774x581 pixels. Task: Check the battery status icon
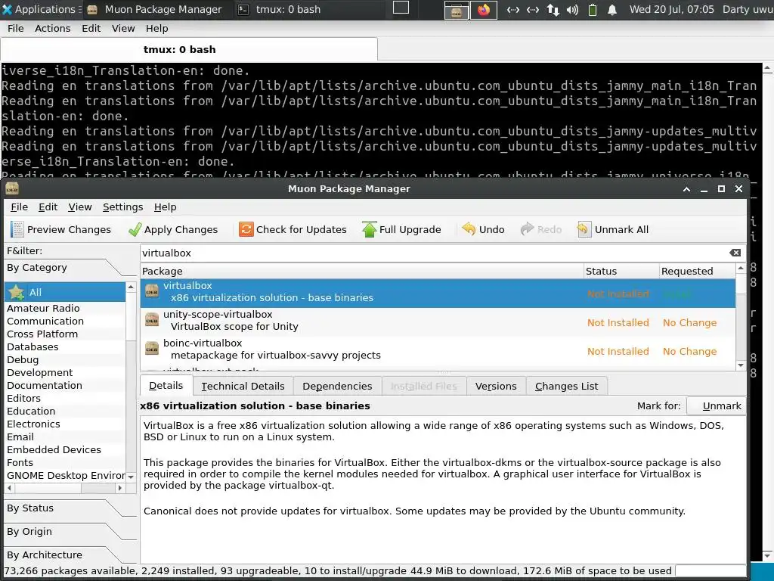[x=593, y=9]
